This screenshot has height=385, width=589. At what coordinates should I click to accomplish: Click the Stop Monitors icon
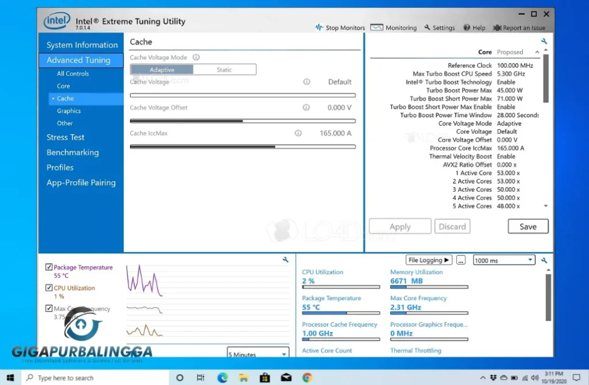click(x=318, y=27)
